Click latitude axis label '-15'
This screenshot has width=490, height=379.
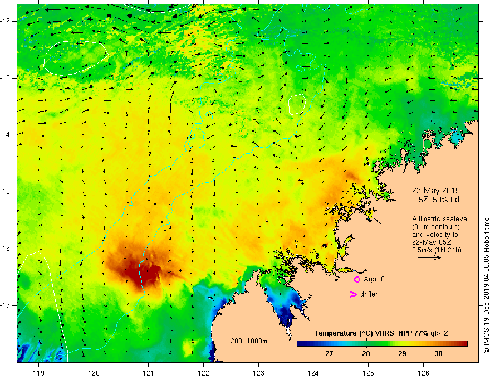[6, 192]
